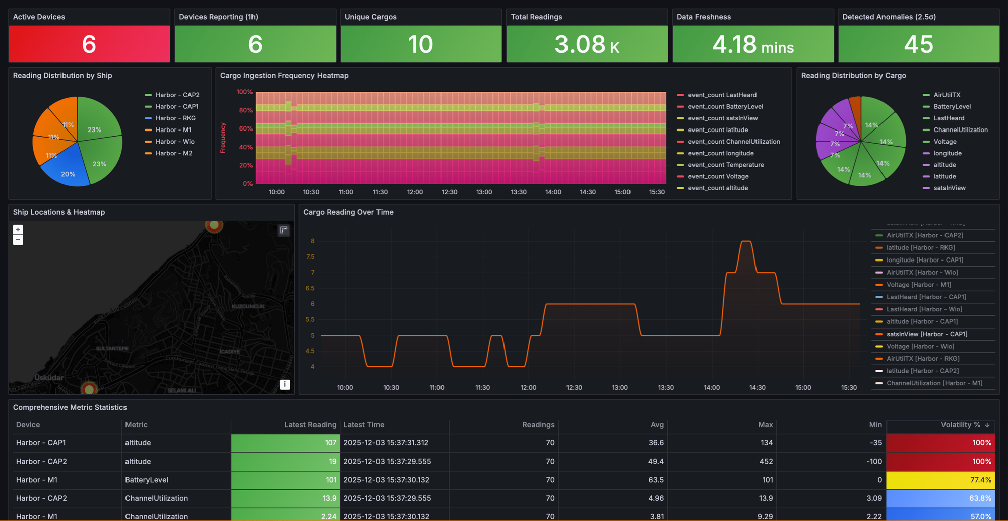
Task: Toggle Harbor - RKG in ship pie legend
Action: (175, 118)
